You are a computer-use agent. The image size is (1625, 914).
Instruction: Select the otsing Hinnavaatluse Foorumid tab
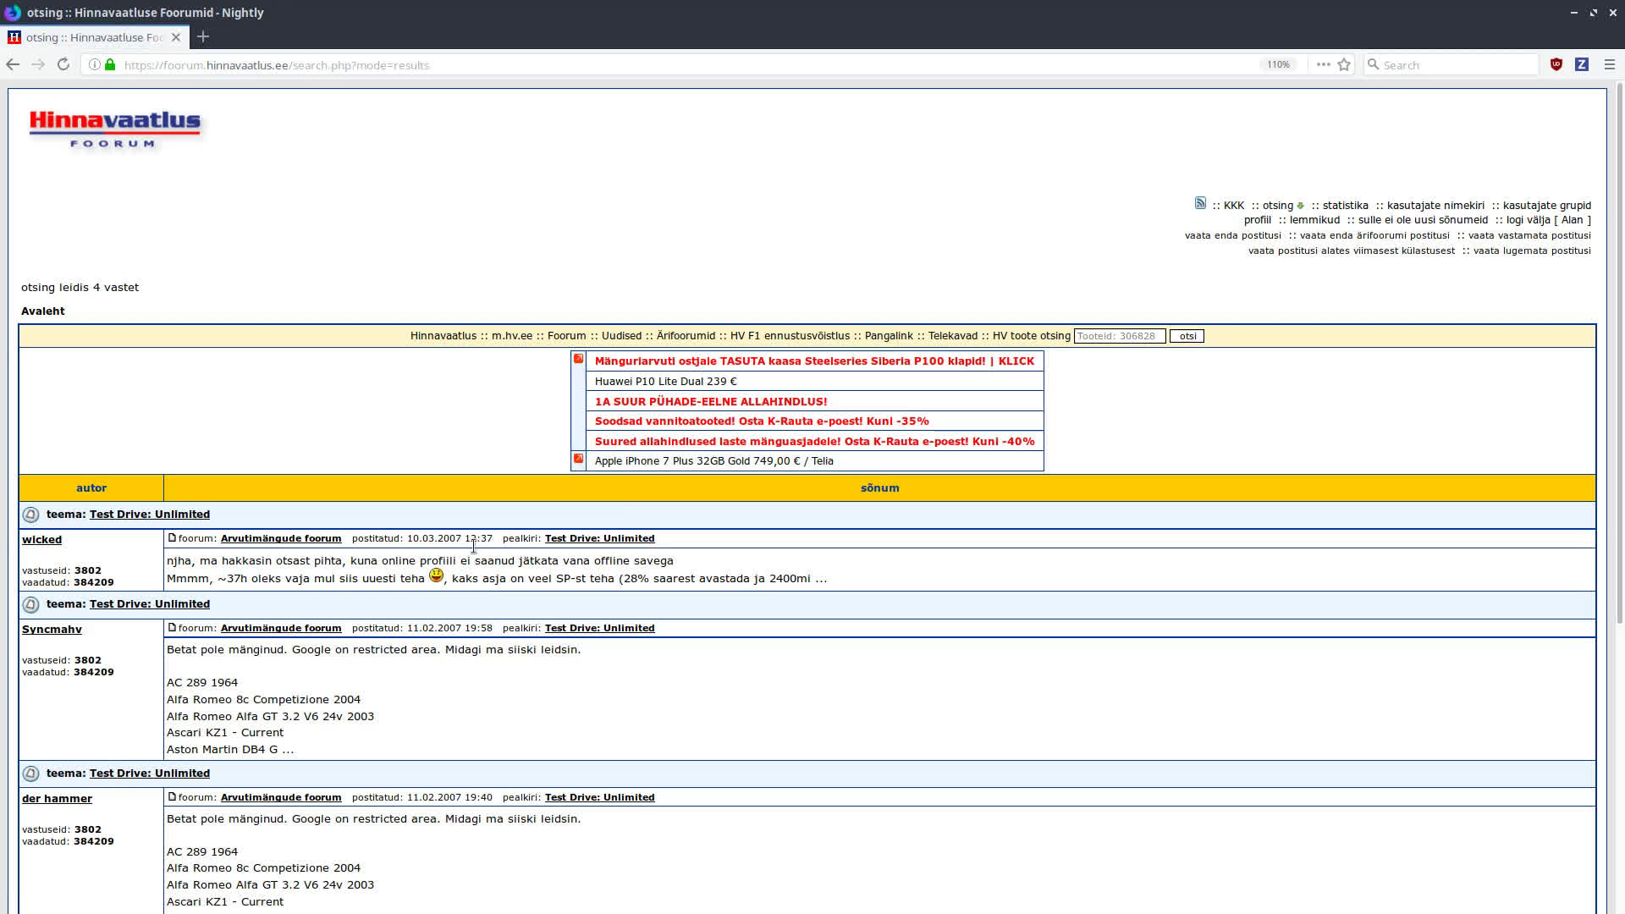point(93,37)
